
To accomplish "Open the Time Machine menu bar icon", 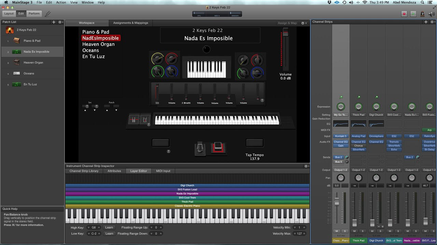I will [344, 2].
